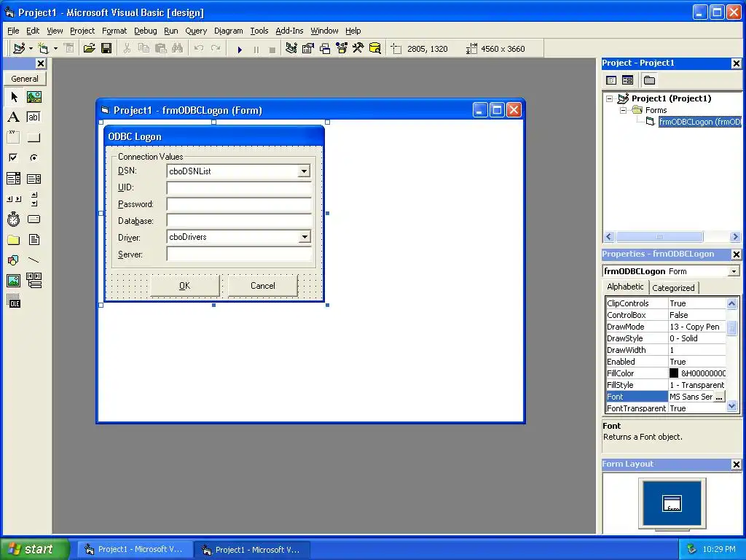
Task: Collapse the Forms folder node
Action: point(624,110)
